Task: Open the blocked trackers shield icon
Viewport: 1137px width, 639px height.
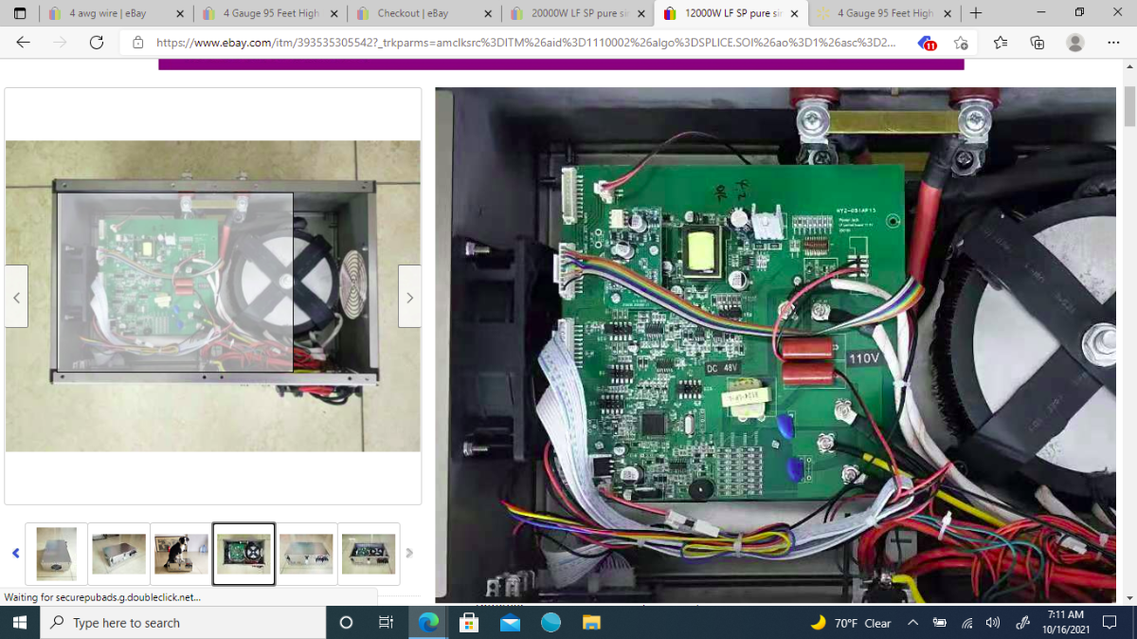Action: pyautogui.click(x=927, y=43)
